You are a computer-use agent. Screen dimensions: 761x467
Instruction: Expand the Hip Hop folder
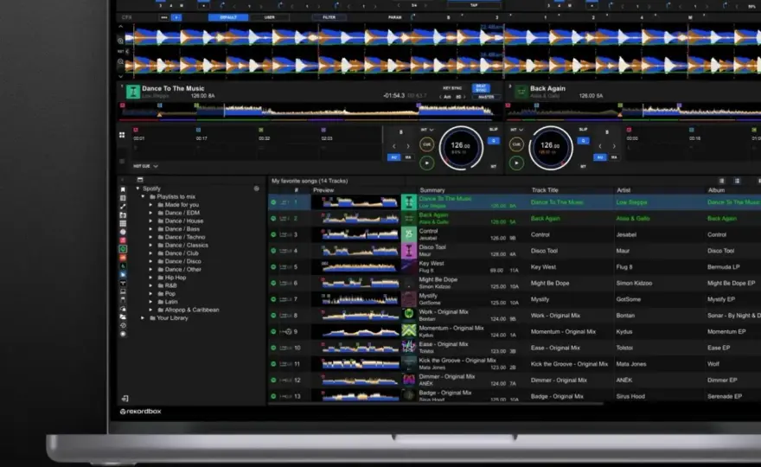point(150,278)
